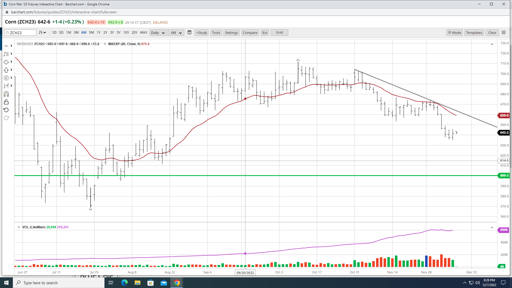
Task: Toggle the magnet snap tool
Action: 6,94
